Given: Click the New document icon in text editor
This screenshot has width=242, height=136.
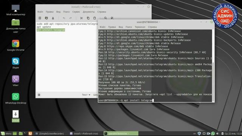Looking at the screenshot, I should point(40,18).
